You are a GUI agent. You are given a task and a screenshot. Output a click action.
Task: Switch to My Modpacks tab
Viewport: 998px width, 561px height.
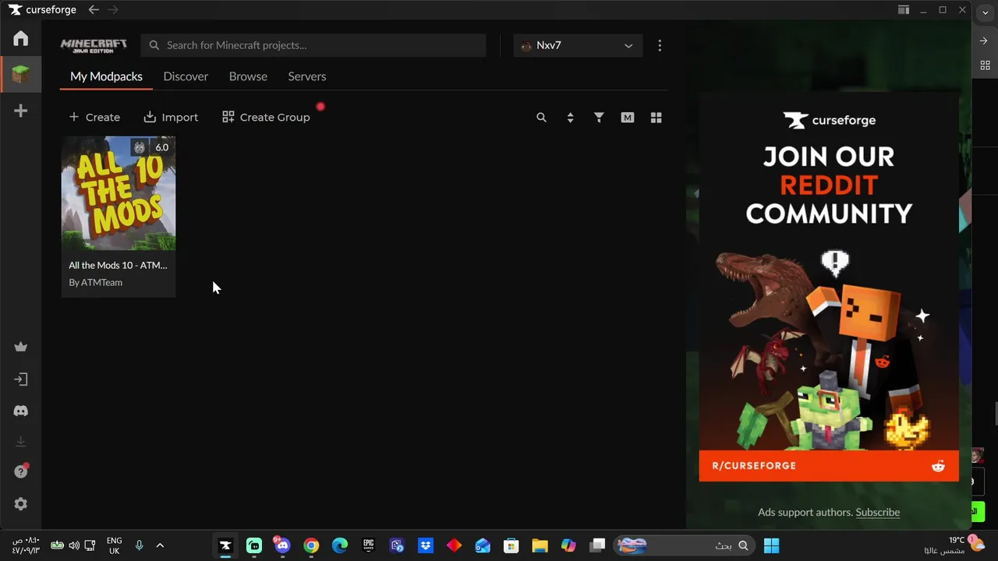tap(106, 76)
